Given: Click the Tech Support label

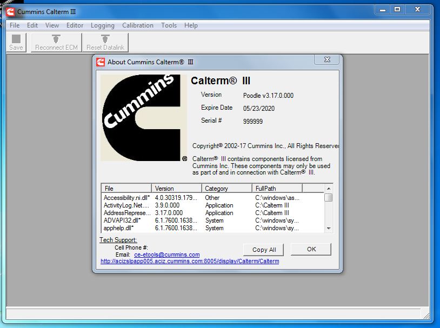Looking at the screenshot, I should click(118, 240).
